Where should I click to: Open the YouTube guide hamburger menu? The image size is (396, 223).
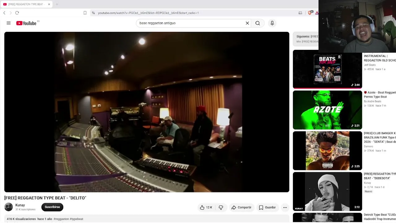click(x=9, y=23)
